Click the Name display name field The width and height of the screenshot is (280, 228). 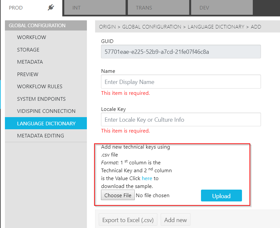[181, 82]
